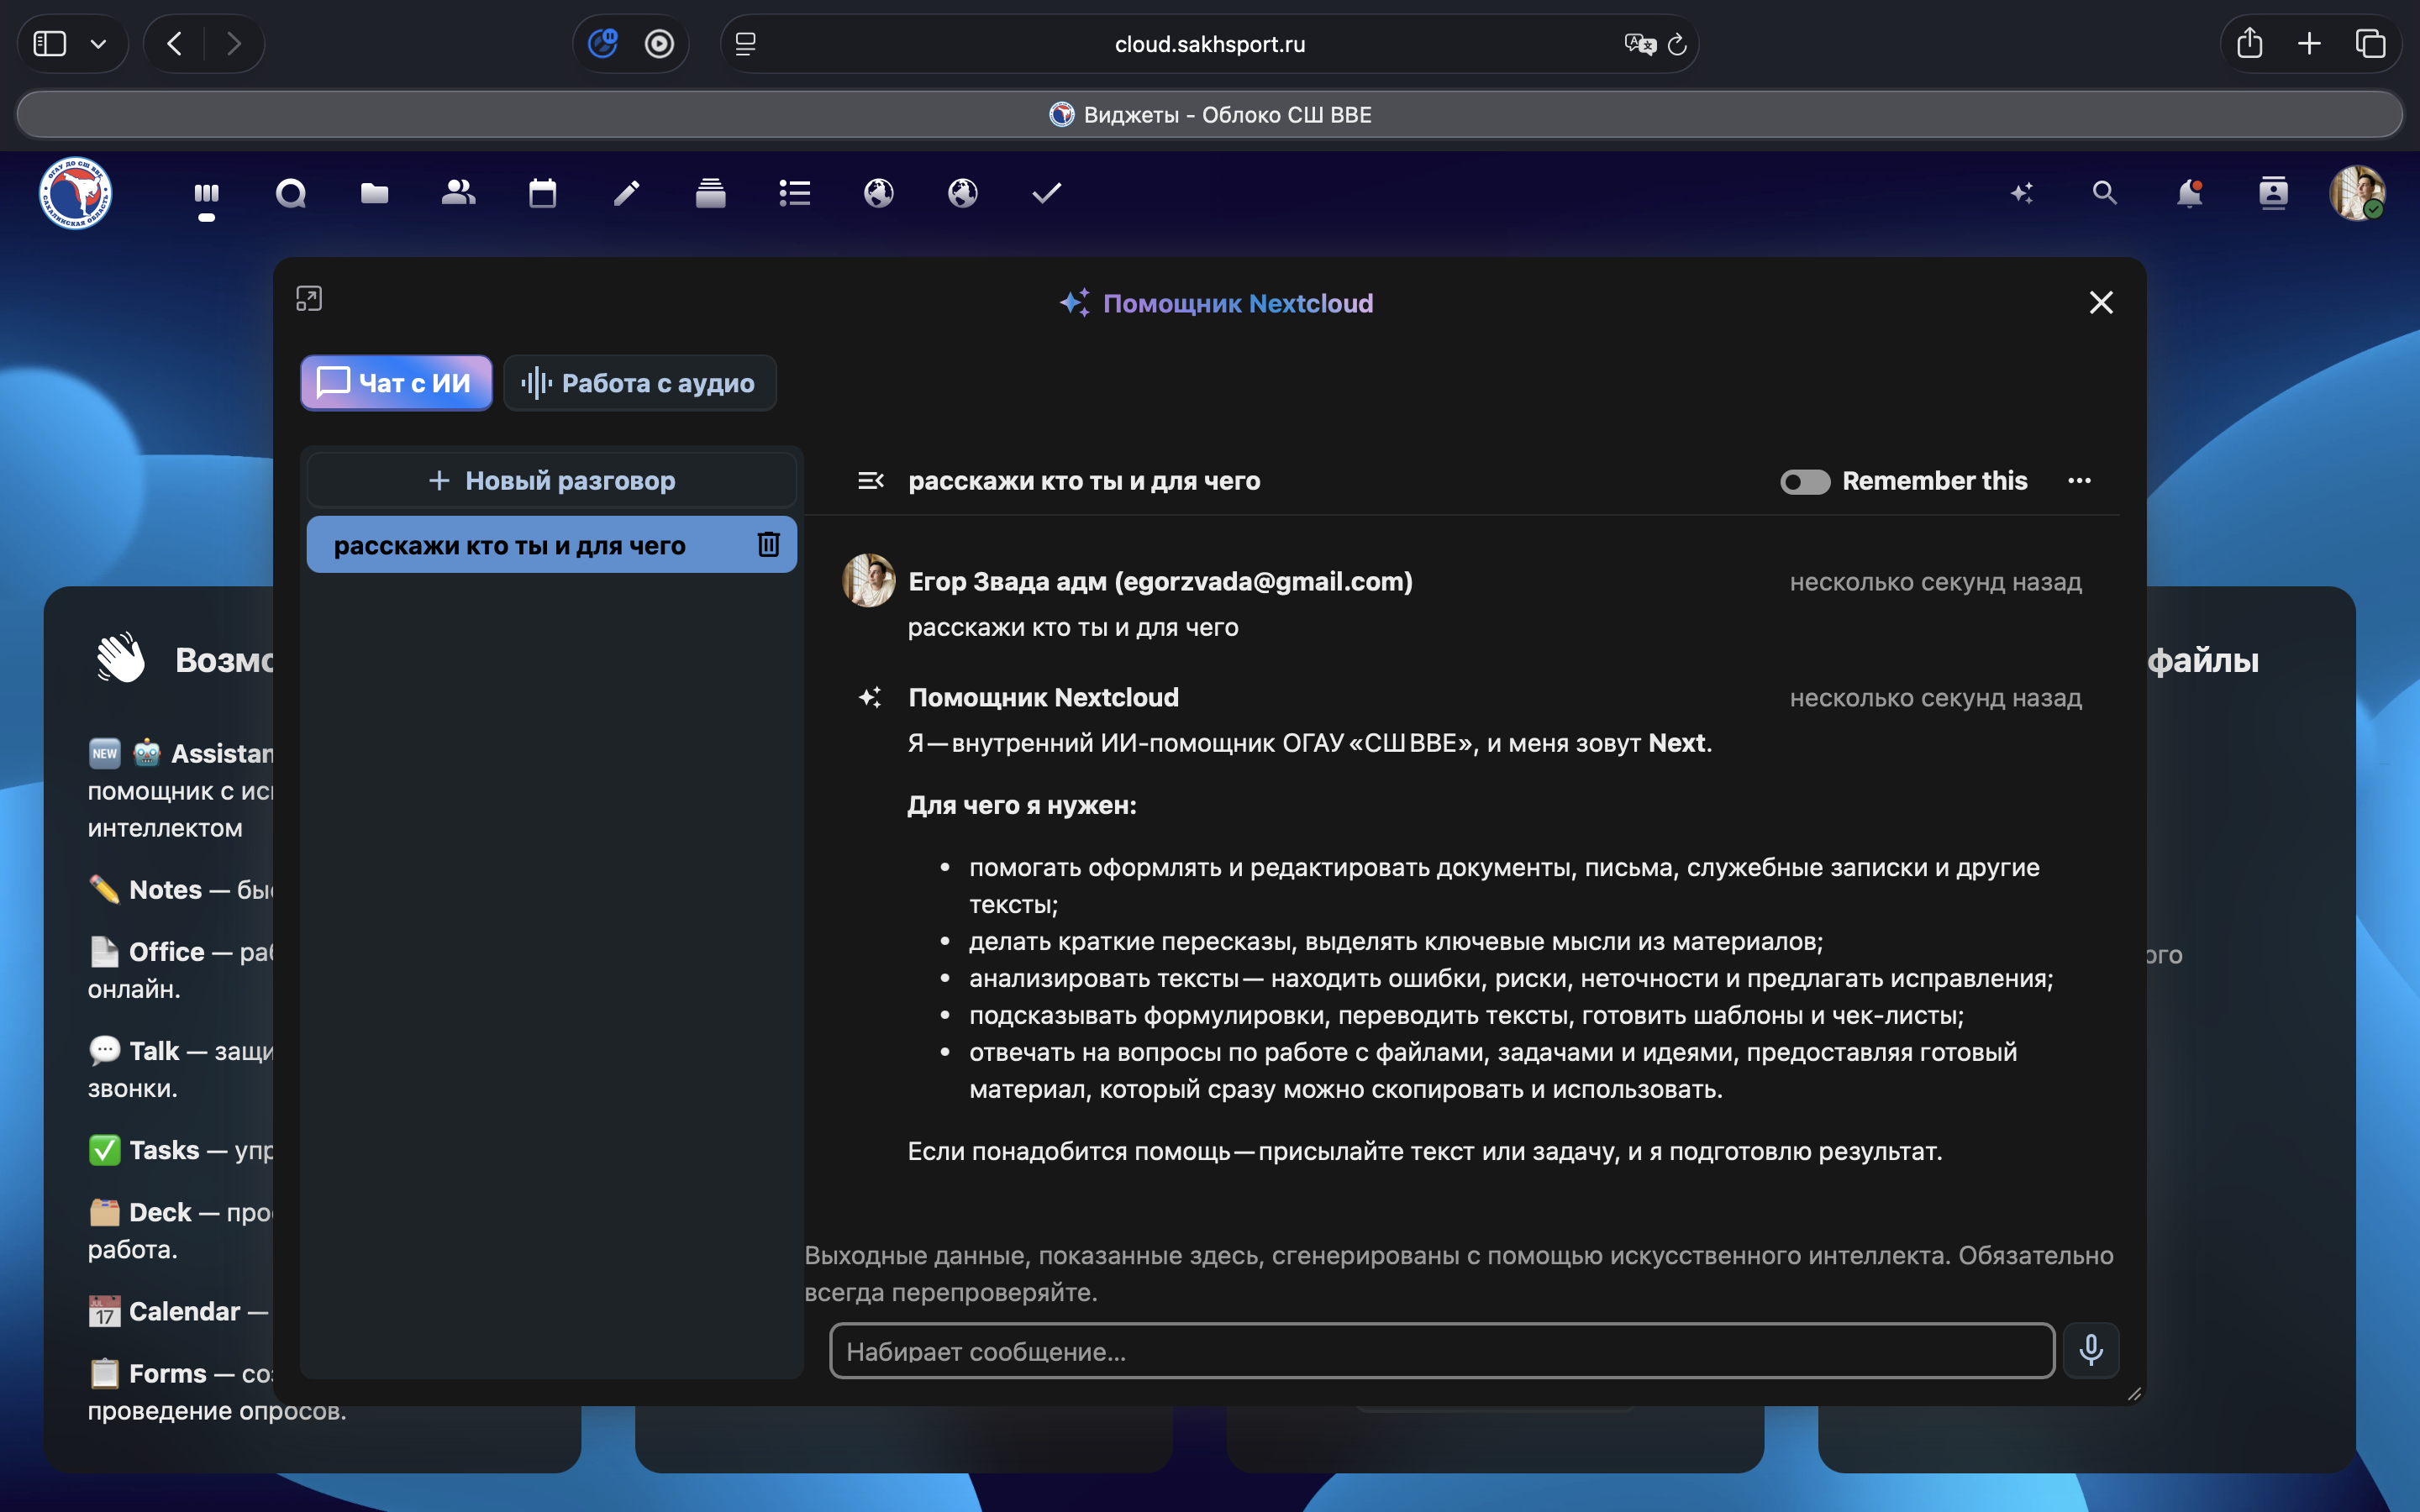Image resolution: width=2420 pixels, height=1512 pixels.
Task: Switch to the Чат с ИИ tab
Action: click(396, 383)
